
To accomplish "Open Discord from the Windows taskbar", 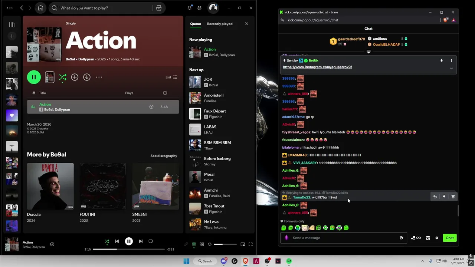I will click(224, 261).
